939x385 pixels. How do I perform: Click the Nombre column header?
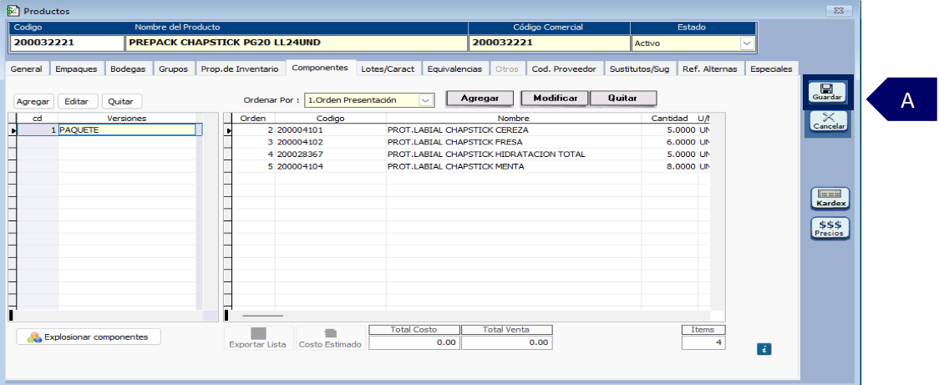point(513,118)
